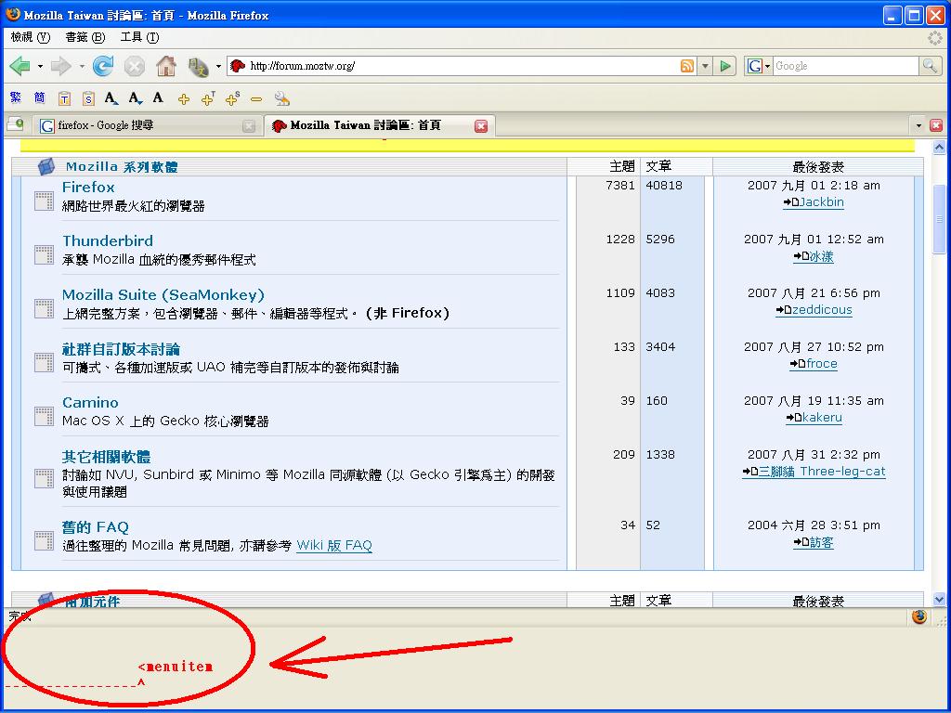Expand the address bar URL history dropdown
This screenshot has width=951, height=713.
click(705, 66)
